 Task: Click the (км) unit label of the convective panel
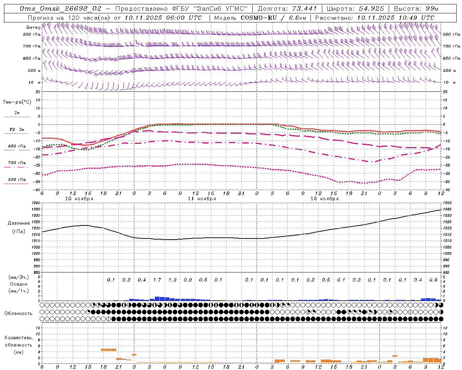18,352
